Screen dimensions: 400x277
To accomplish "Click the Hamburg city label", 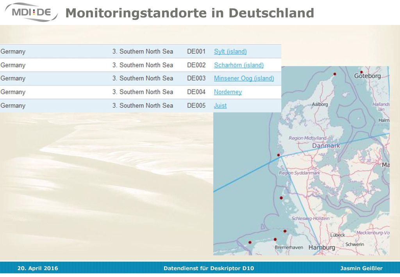I will tap(322, 247).
